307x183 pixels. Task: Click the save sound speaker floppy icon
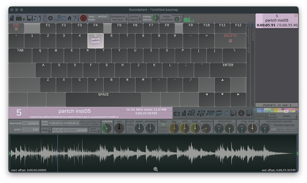click(x=233, y=113)
